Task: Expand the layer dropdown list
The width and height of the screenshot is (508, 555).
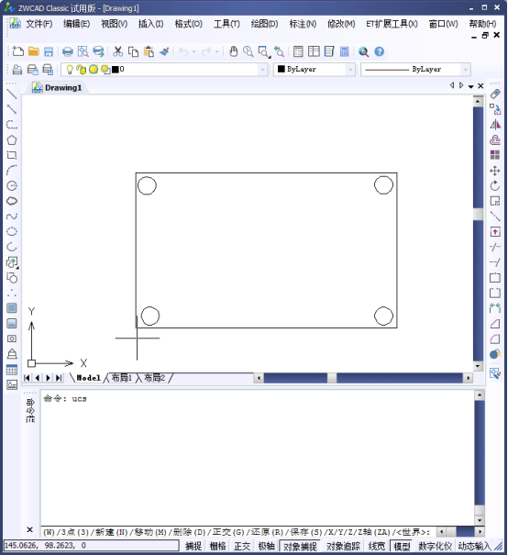Action: click(x=262, y=70)
